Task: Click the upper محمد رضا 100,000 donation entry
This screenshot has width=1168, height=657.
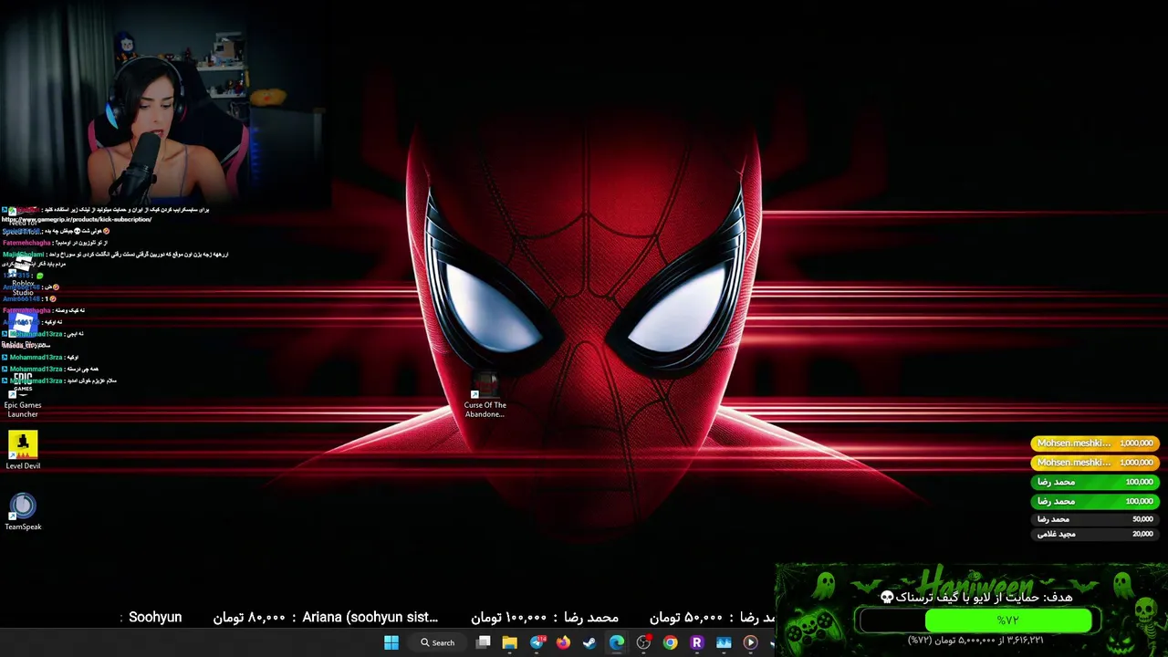Action: coord(1095,482)
